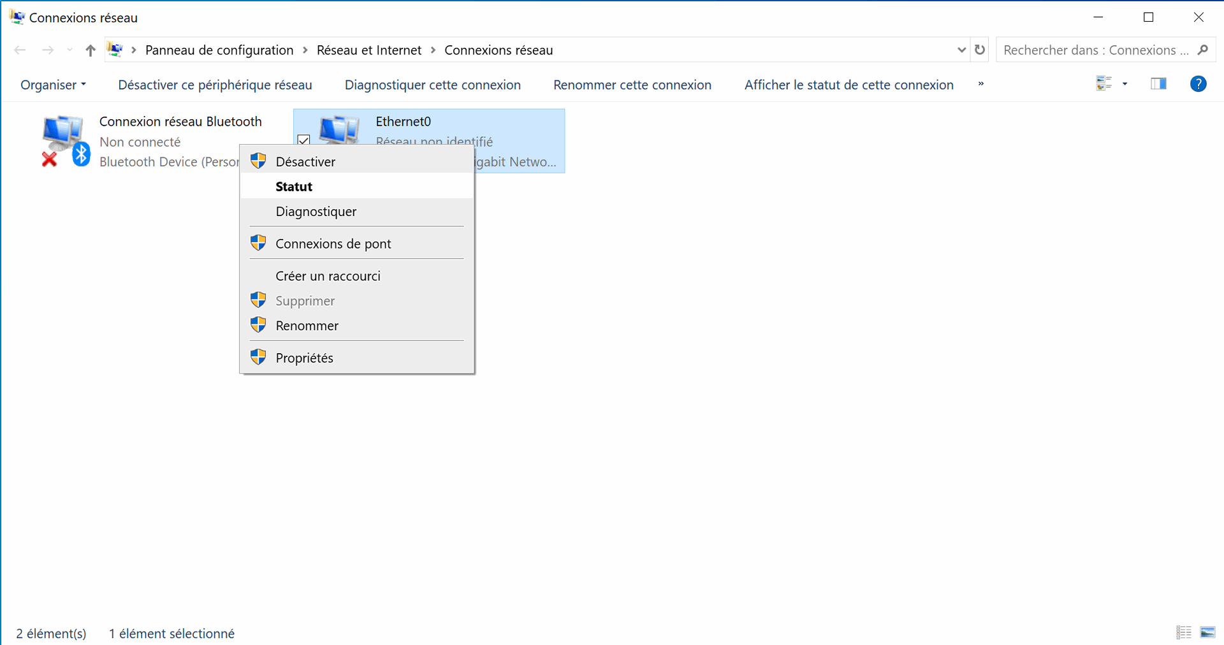Click the refresh button in address bar

[x=980, y=50]
